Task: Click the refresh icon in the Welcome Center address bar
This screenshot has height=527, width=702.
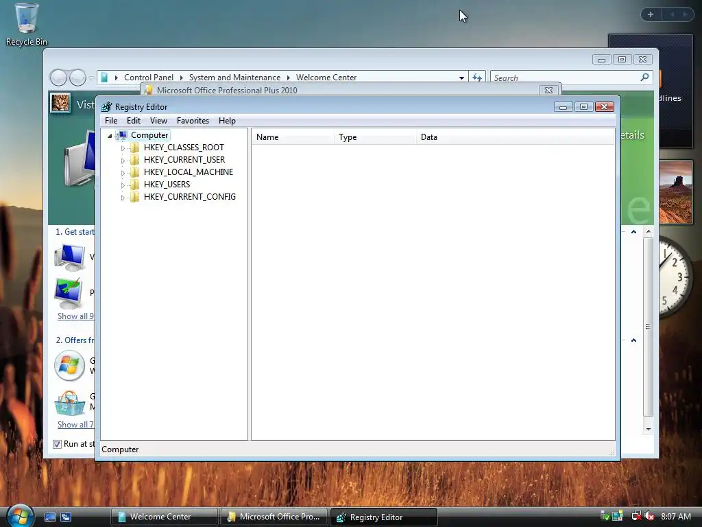Action: (x=477, y=78)
